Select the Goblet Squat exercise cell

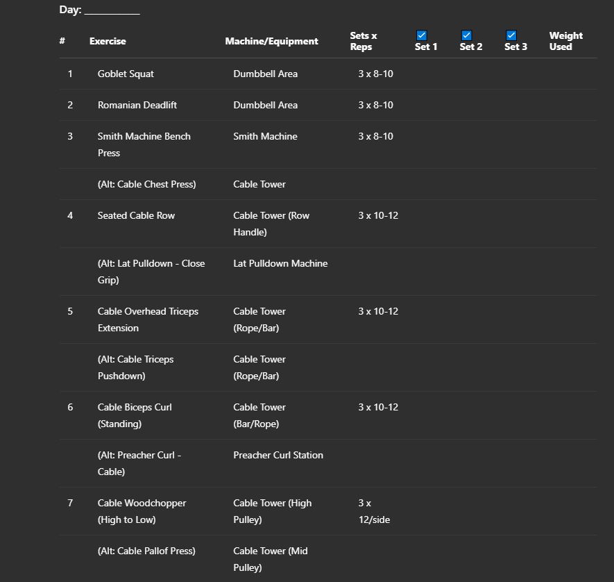tap(126, 74)
